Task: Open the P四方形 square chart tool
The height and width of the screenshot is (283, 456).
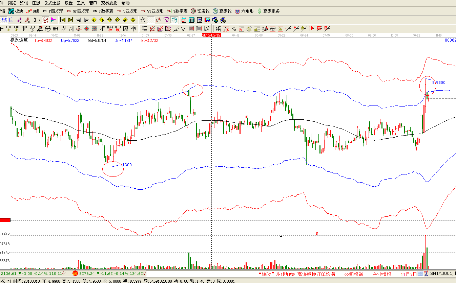Action: click(x=53, y=11)
